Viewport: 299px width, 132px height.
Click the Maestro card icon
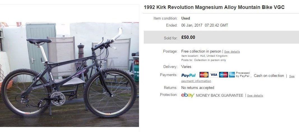point(224,75)
